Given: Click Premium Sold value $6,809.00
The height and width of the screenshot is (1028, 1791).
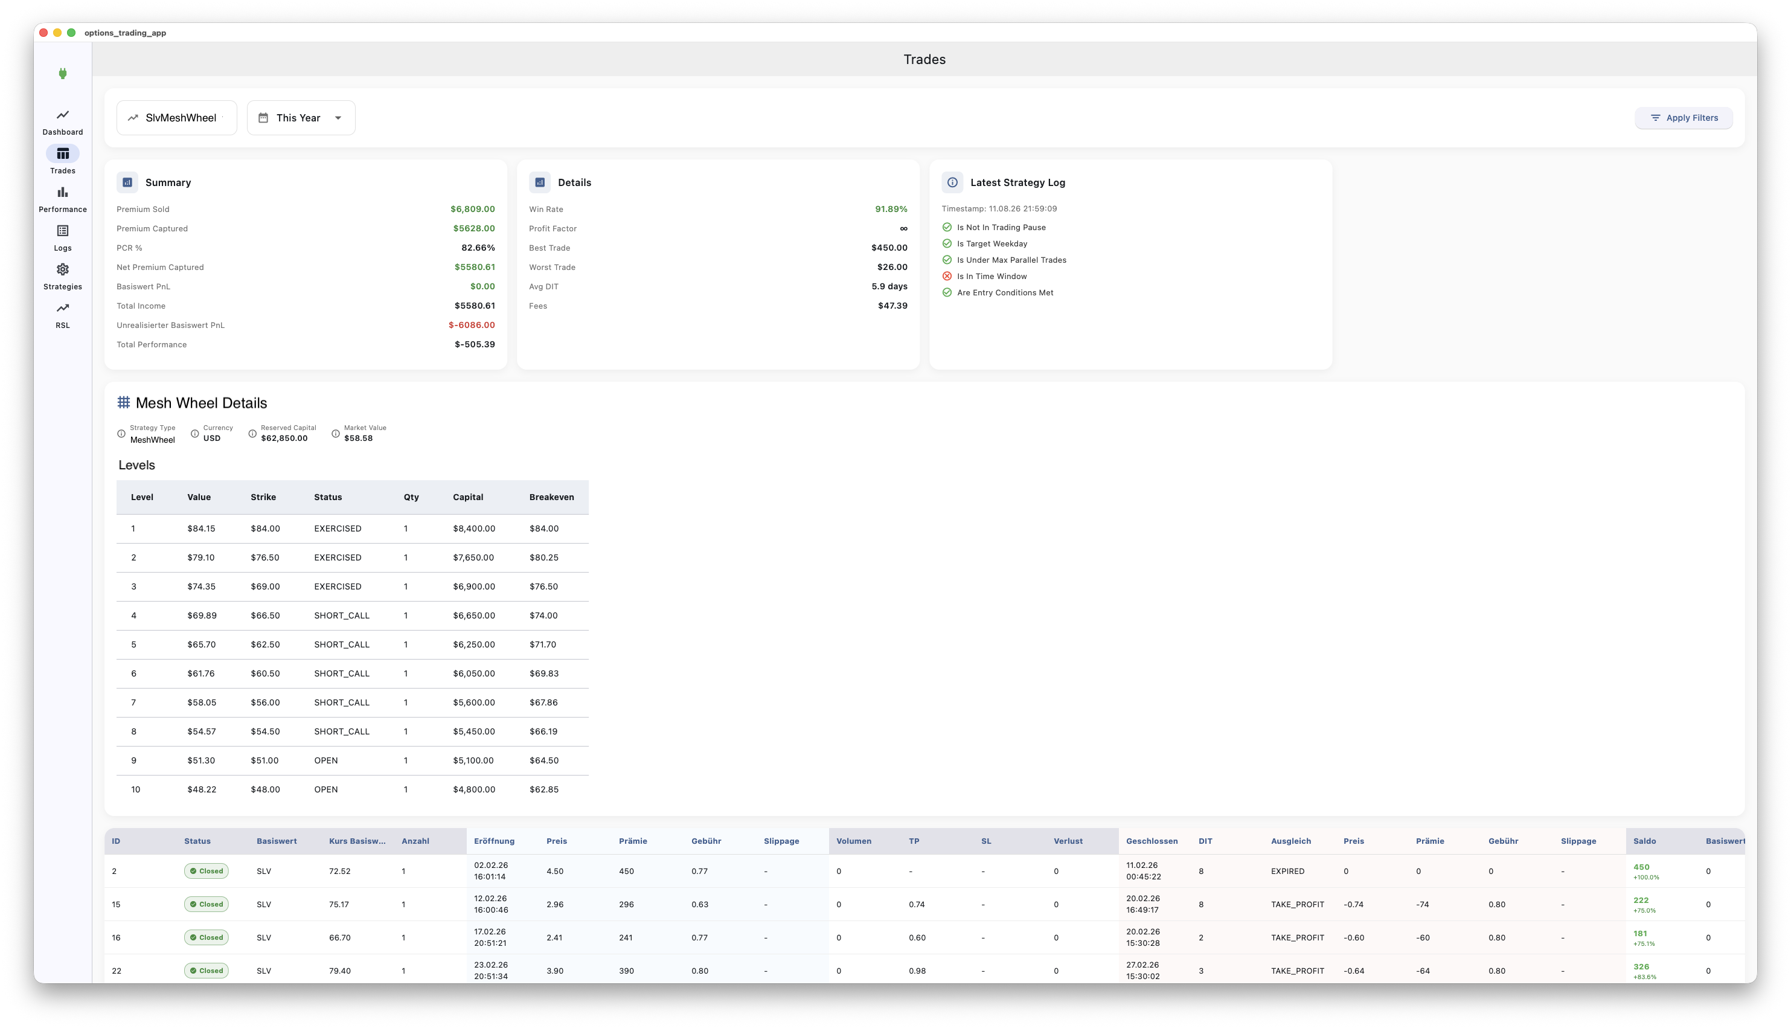Looking at the screenshot, I should point(473,209).
